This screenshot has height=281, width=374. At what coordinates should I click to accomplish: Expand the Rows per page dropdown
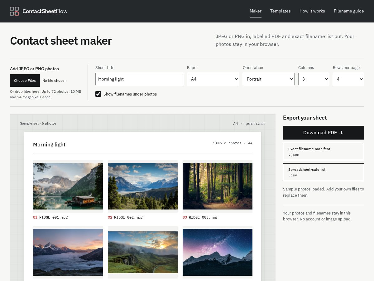(x=348, y=79)
